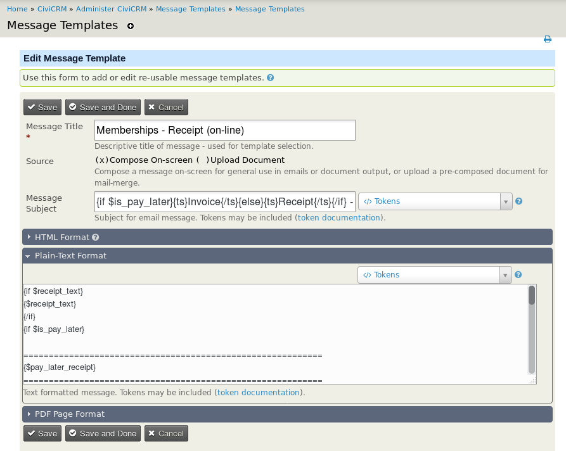
Task: Go to Administer CiviCRM breadcrumb
Action: (x=112, y=9)
